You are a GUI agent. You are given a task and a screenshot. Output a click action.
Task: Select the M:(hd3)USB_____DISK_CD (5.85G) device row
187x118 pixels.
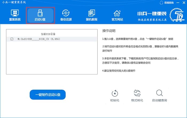coord(52,39)
